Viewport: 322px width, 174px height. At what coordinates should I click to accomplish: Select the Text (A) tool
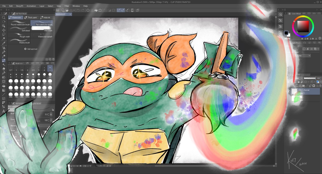coord(4,111)
